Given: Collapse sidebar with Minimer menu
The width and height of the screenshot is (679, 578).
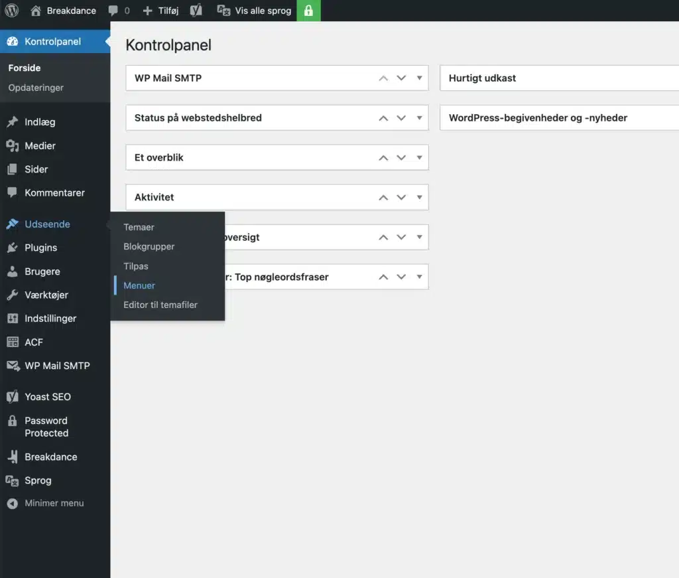Looking at the screenshot, I should click(x=54, y=503).
